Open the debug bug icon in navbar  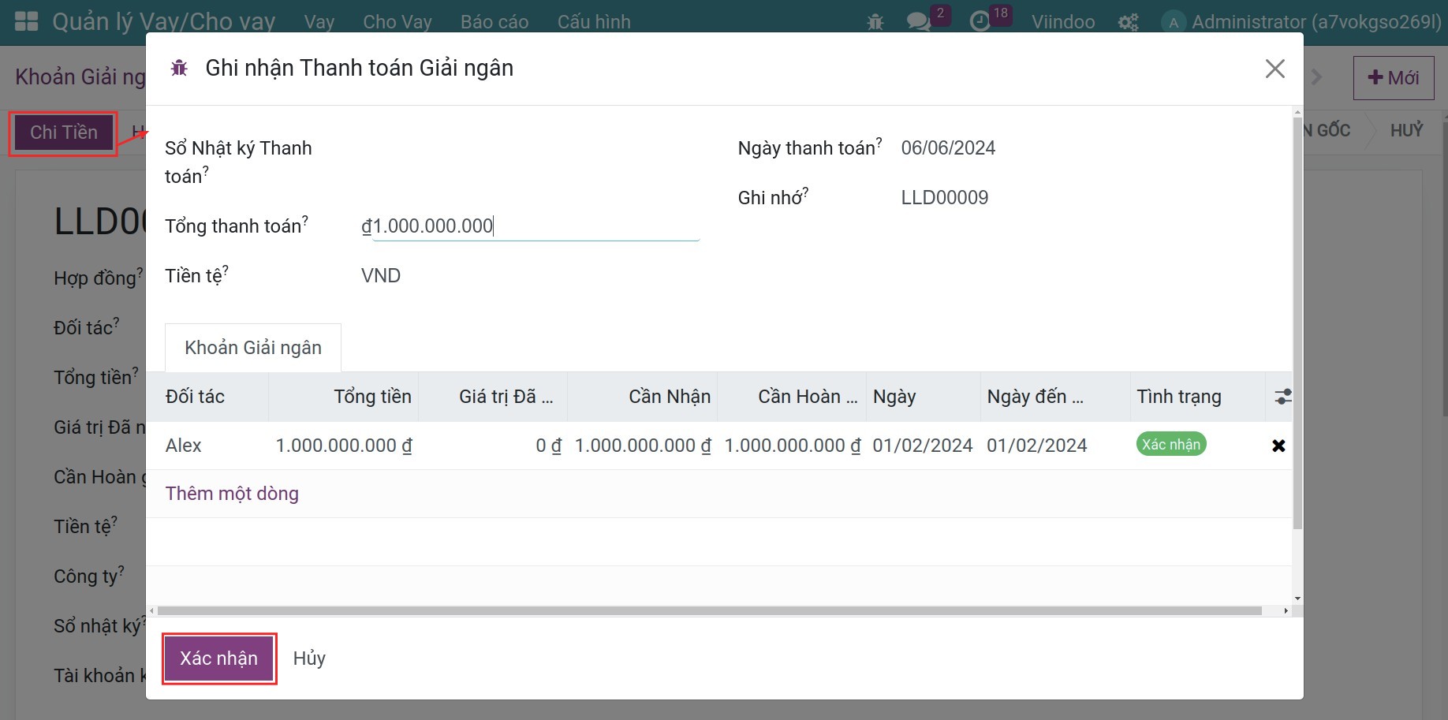(875, 22)
